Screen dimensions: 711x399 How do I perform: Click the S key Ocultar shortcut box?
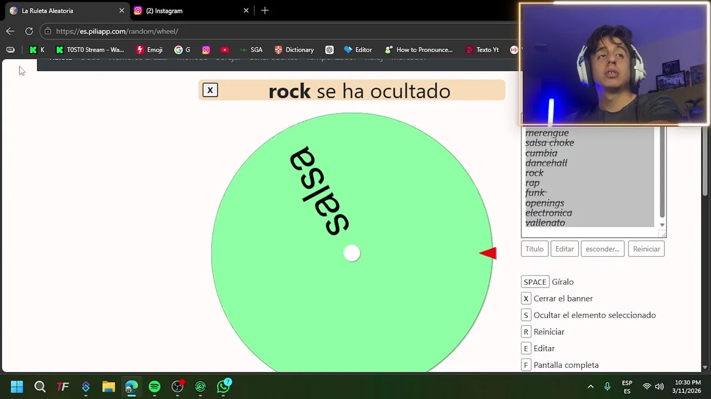[525, 315]
